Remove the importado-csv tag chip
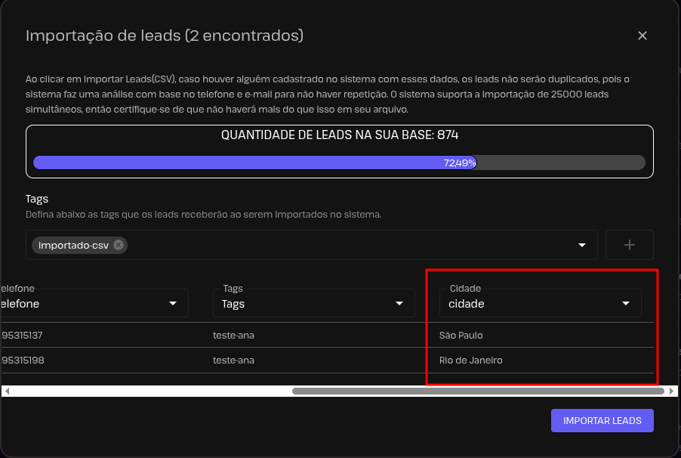The image size is (681, 458). [119, 245]
